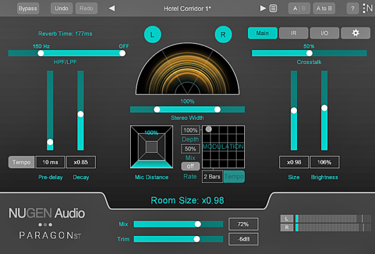This screenshot has width=375, height=254.
Task: Click the Pre-delay 10 ms value field
Action: [50, 162]
